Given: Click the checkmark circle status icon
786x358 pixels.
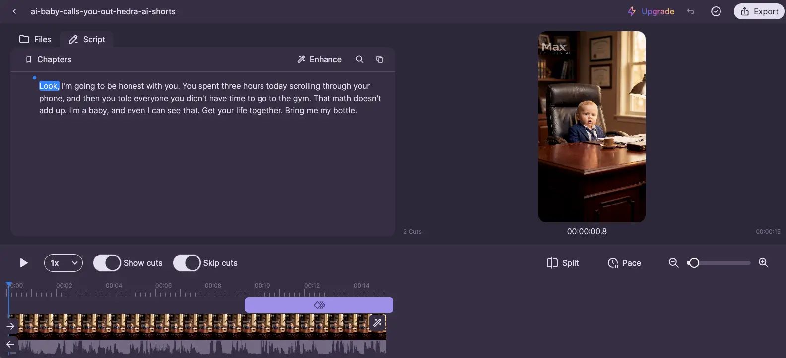Looking at the screenshot, I should 716,11.
